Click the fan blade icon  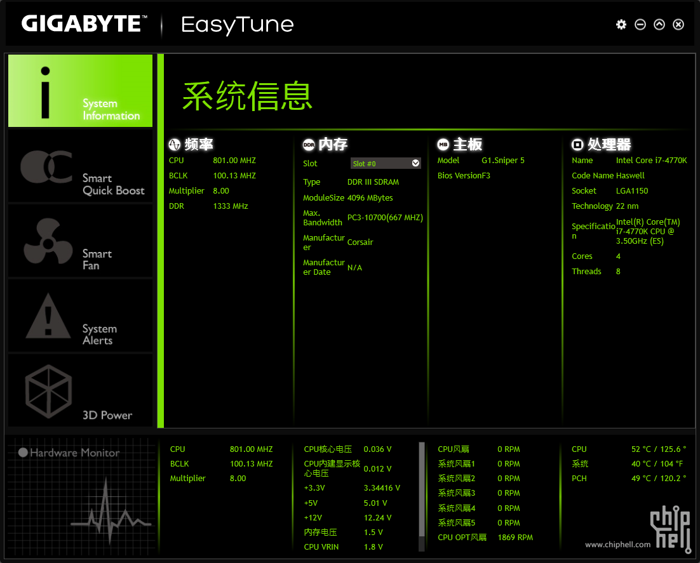(x=48, y=241)
